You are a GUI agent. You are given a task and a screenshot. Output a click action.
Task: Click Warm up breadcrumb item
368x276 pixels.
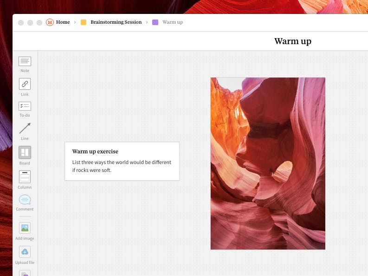point(173,22)
